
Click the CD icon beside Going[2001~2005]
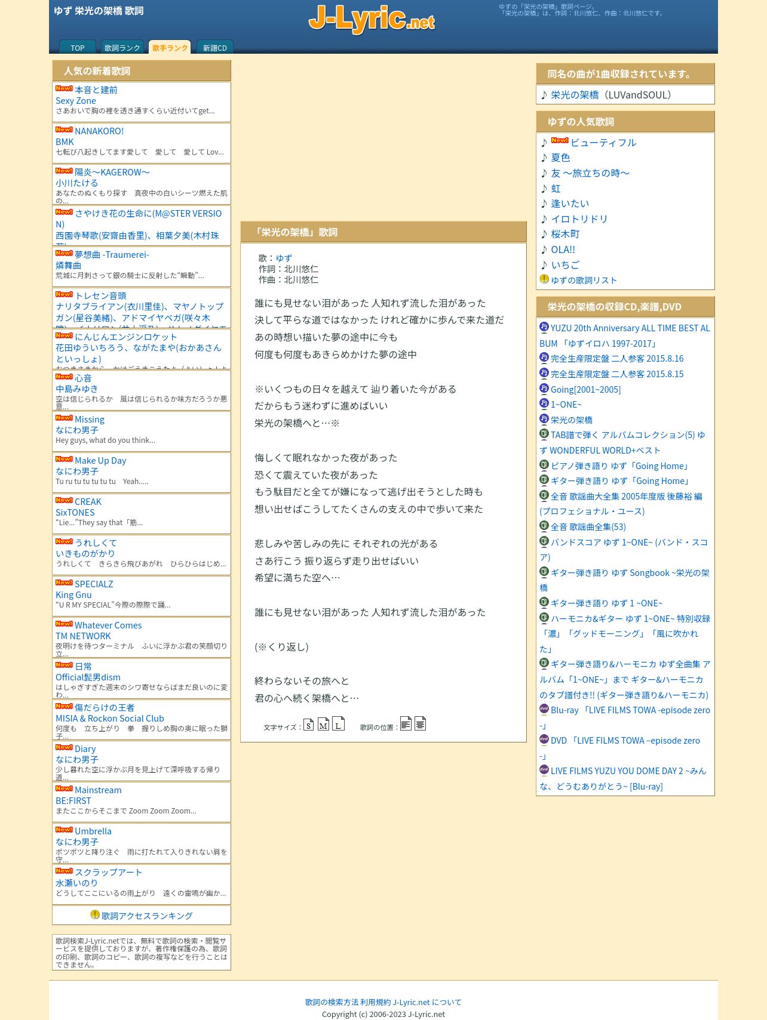coord(544,388)
